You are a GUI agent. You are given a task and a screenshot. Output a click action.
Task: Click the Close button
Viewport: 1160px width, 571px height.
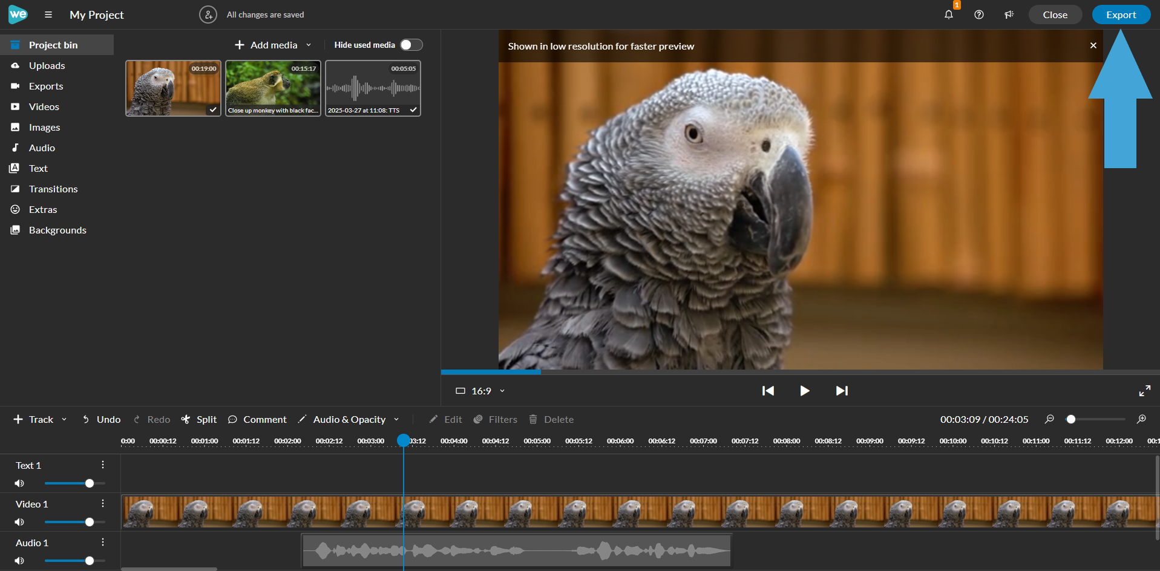(x=1055, y=15)
